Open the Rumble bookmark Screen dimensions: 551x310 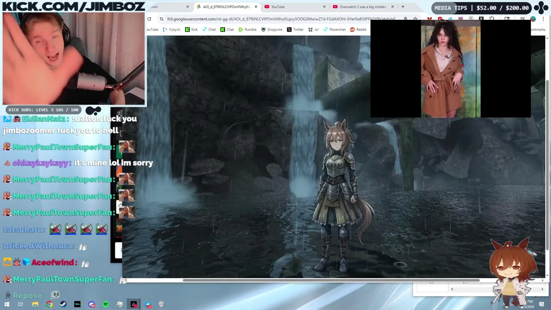(248, 30)
